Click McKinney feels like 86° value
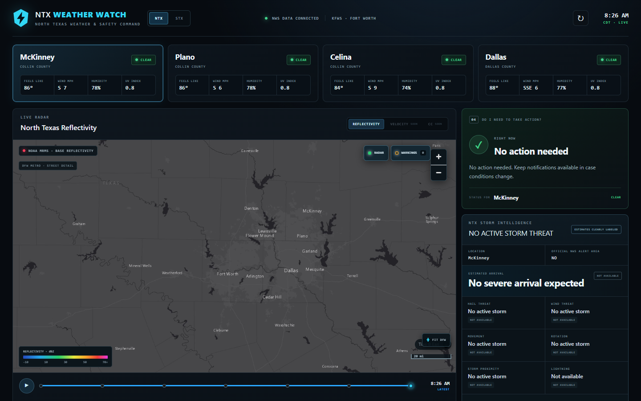The height and width of the screenshot is (401, 641). [28, 88]
